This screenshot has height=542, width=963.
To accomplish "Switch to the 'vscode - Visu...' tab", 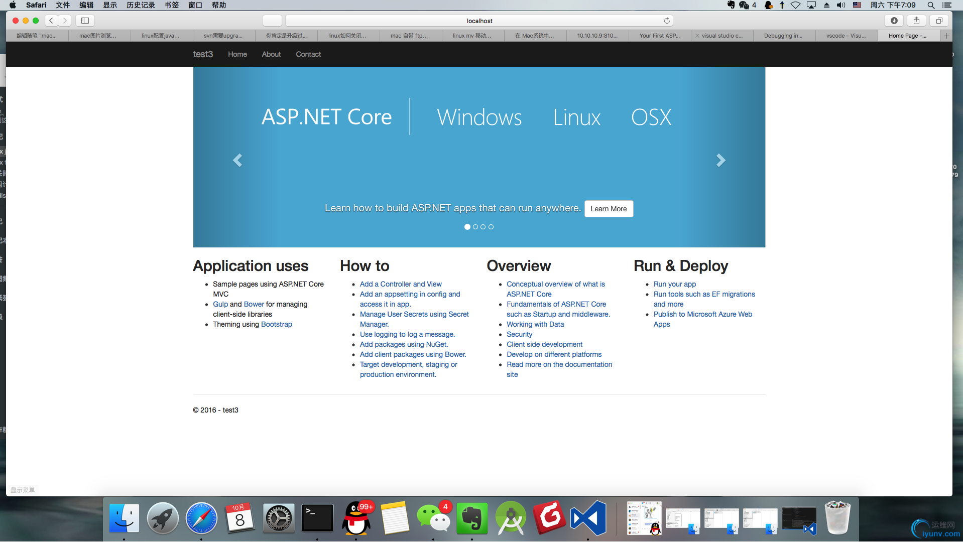I will pyautogui.click(x=846, y=36).
